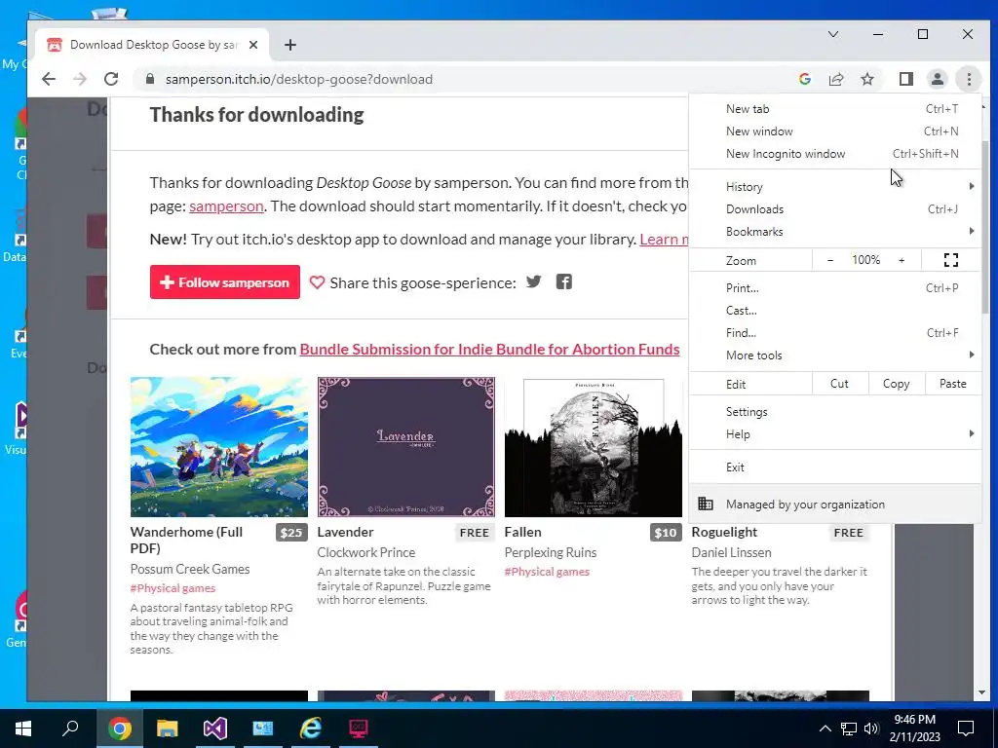
Task: Click the forward navigation arrow
Action: pyautogui.click(x=80, y=79)
